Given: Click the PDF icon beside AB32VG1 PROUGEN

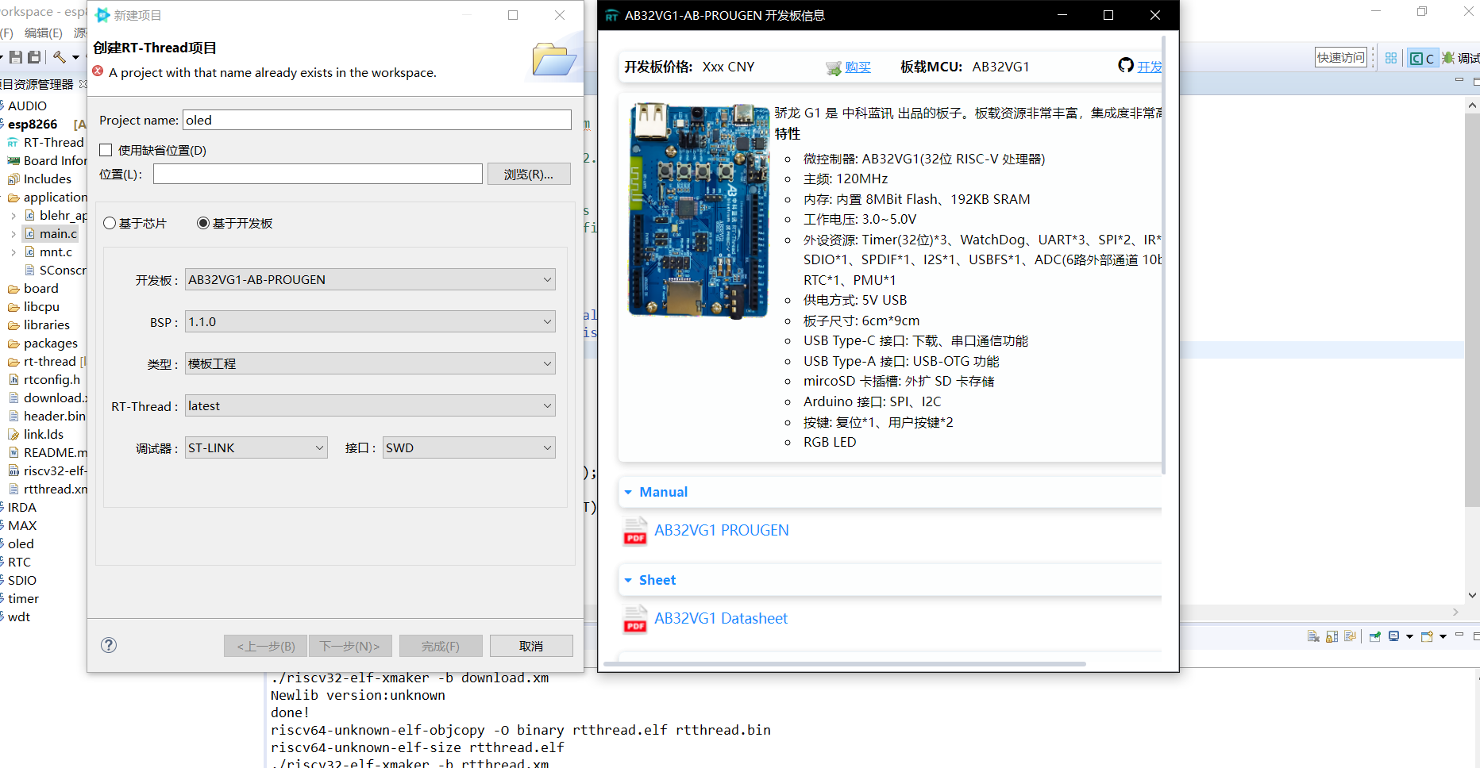Looking at the screenshot, I should (x=634, y=532).
